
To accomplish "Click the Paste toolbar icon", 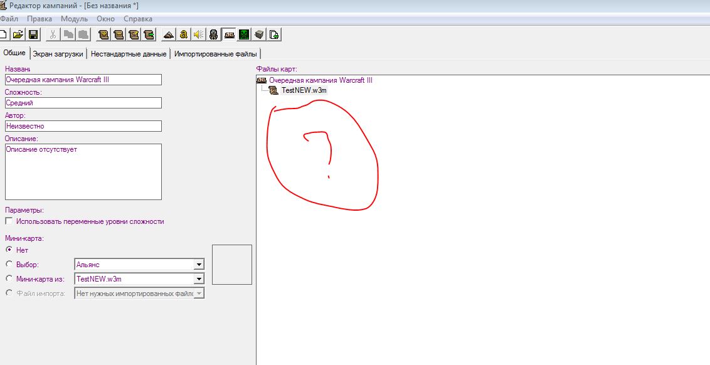I will 83,34.
